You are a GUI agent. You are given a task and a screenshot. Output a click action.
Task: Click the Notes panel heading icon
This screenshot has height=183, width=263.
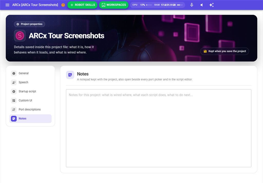click(70, 75)
